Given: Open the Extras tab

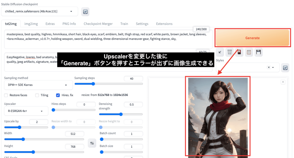Looking at the screenshot, I should pos(50,24).
